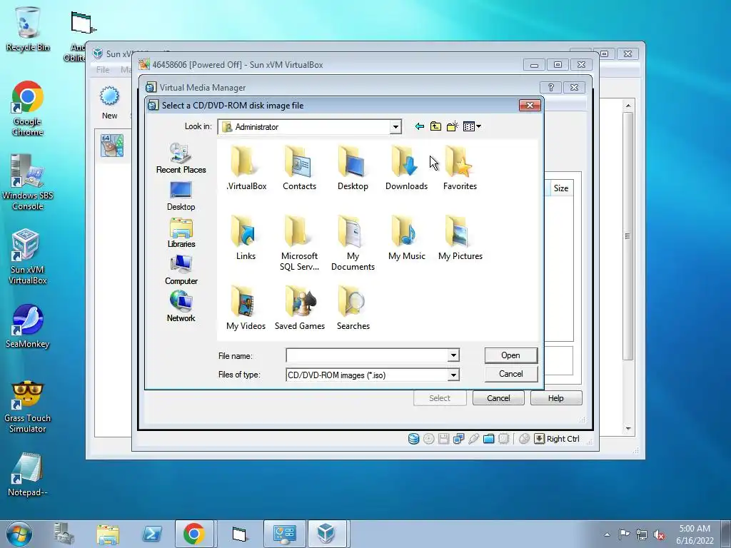Select the Links folder
Screen dimensions: 731x548
pyautogui.click(x=246, y=238)
